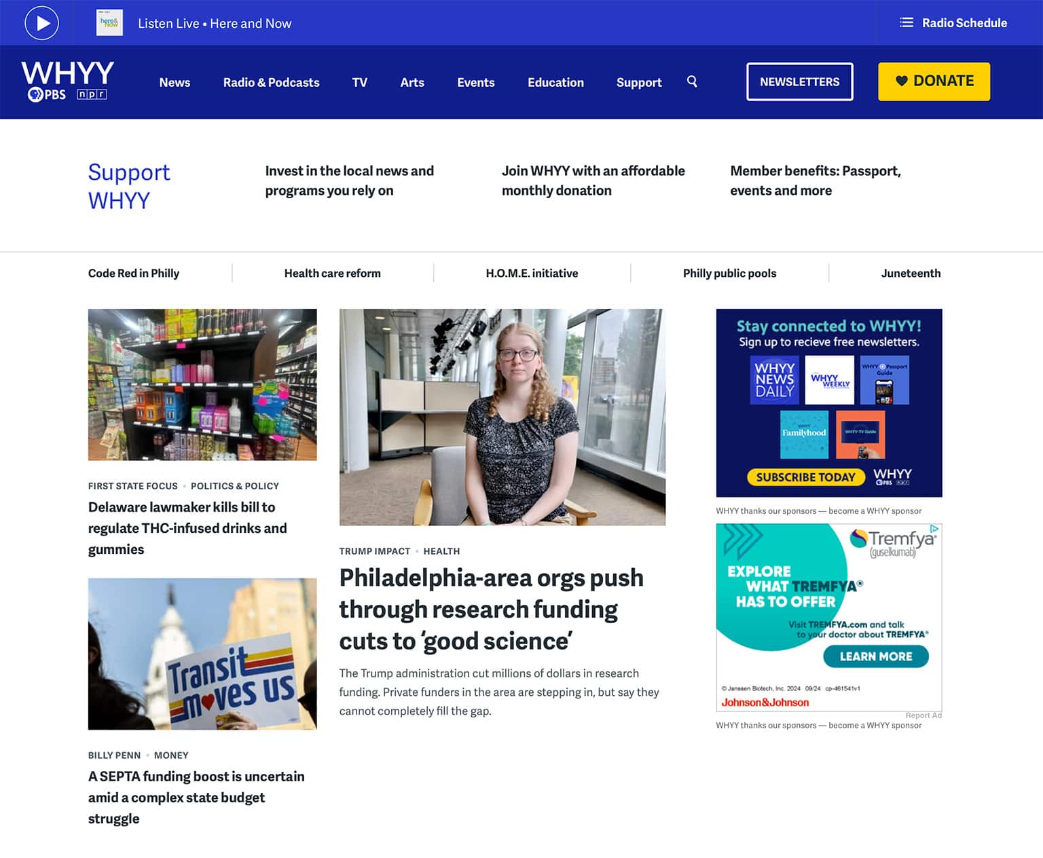
Task: Open Member benefits: Passport link
Action: click(x=815, y=181)
